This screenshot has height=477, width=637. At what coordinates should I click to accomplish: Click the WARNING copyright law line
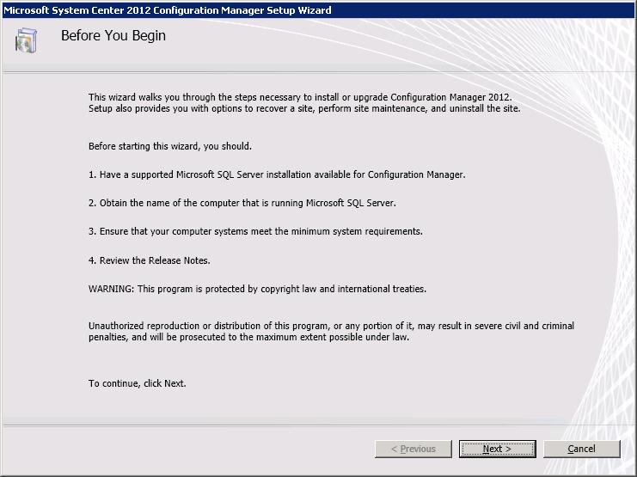pyautogui.click(x=257, y=289)
